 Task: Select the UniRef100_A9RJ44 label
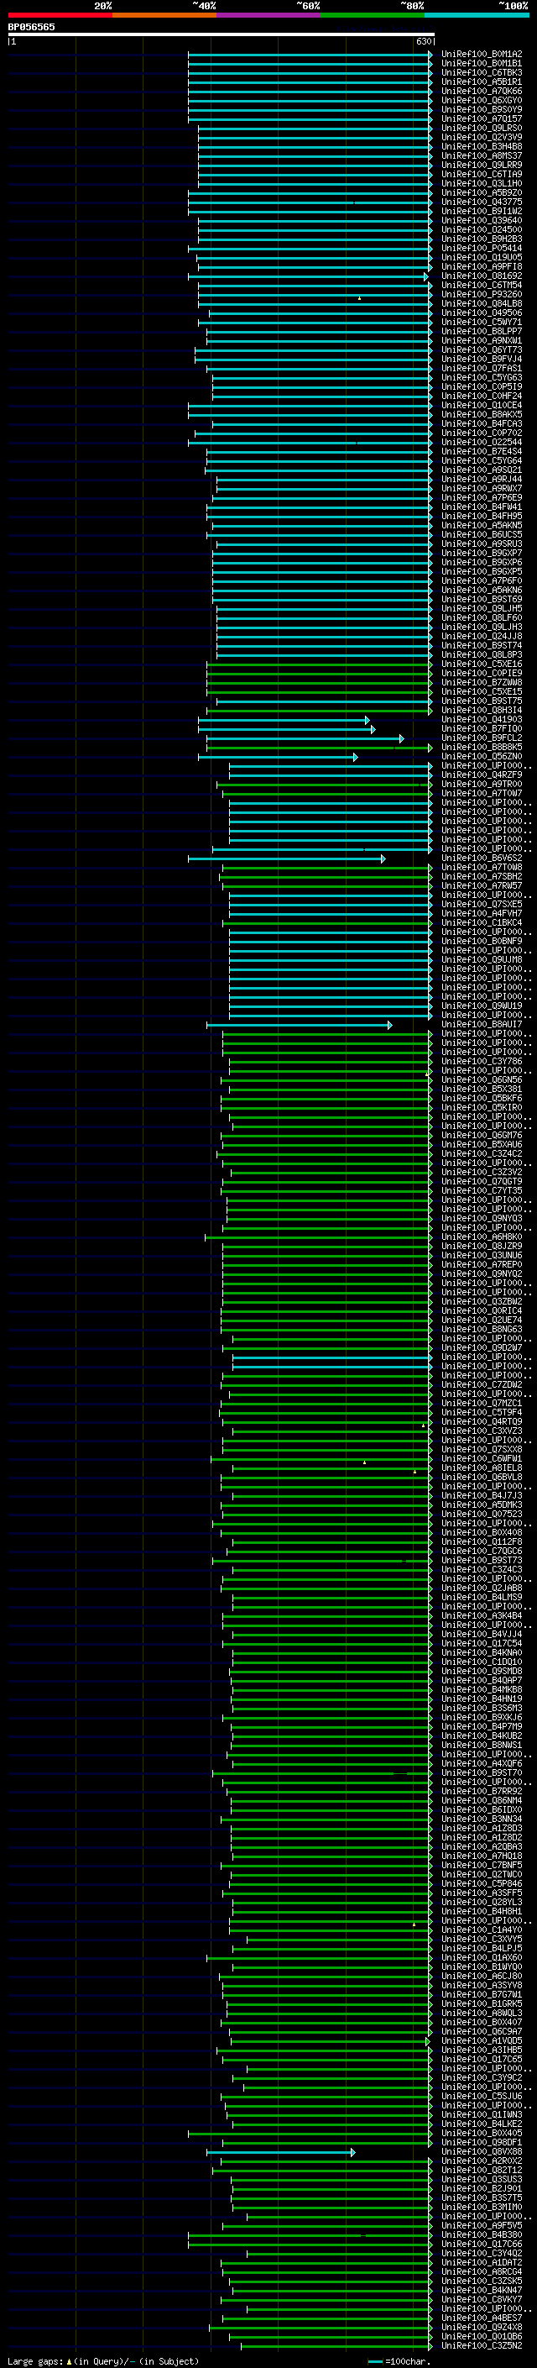click(x=482, y=479)
